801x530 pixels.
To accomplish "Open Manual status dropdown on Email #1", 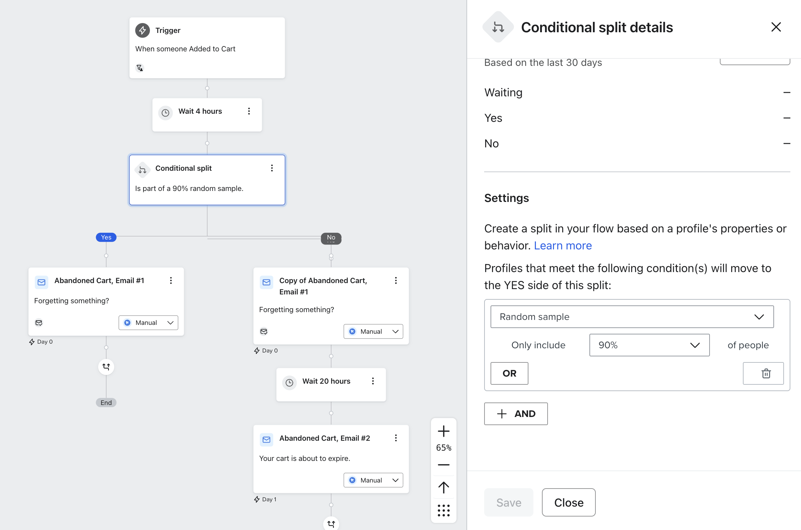I will pos(149,323).
